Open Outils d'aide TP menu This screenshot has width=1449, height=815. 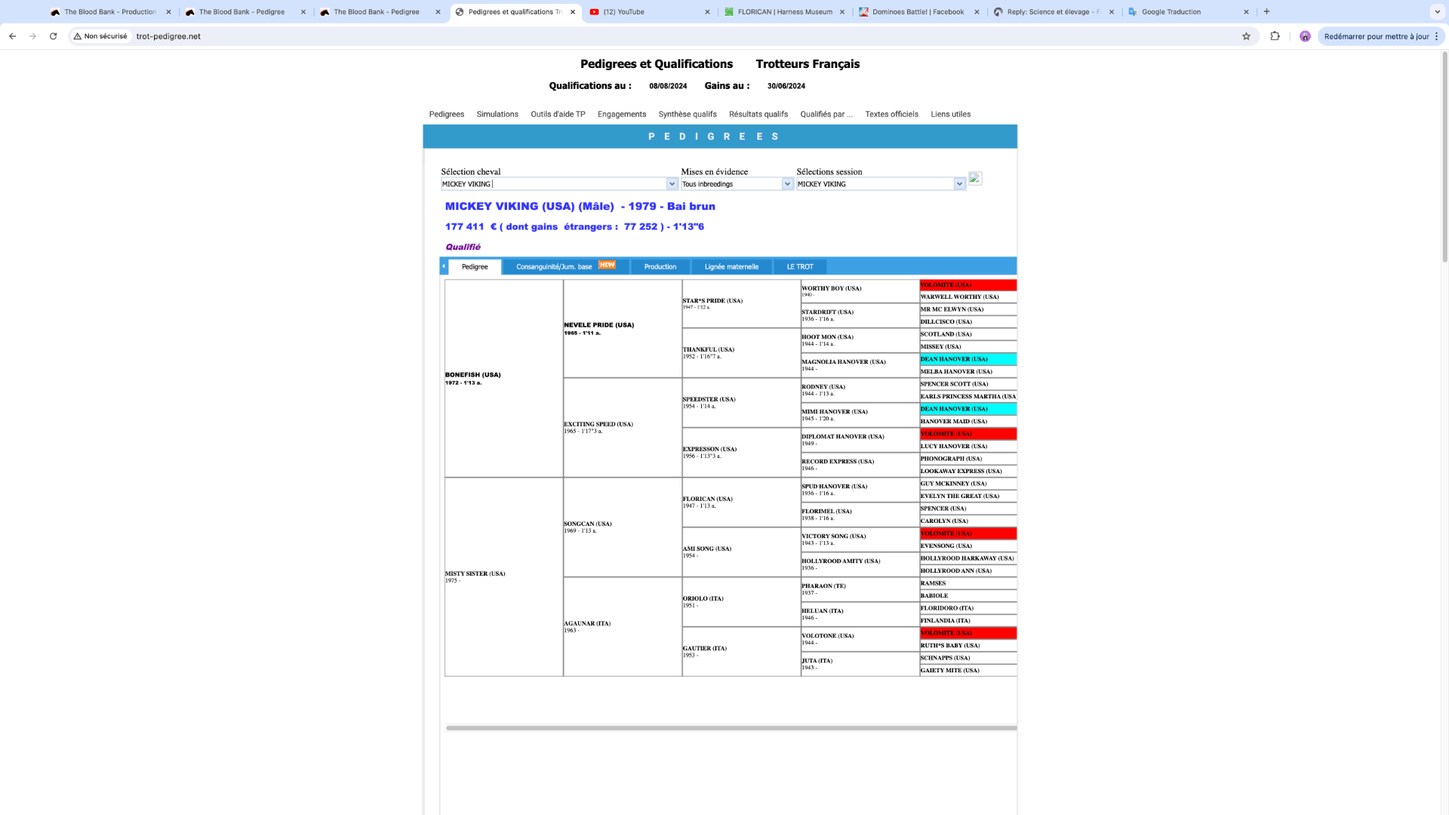coord(558,114)
